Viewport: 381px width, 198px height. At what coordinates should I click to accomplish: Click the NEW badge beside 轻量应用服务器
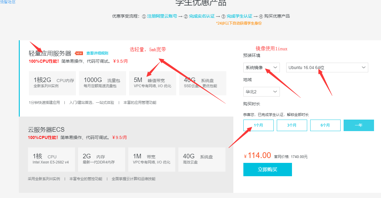pyautogui.click(x=79, y=53)
